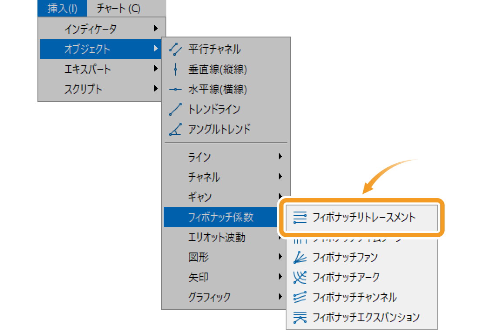479x330 pixels.
Task: Click the Fibonacci fan (フィボナッチファン) icon
Action: pos(300,257)
